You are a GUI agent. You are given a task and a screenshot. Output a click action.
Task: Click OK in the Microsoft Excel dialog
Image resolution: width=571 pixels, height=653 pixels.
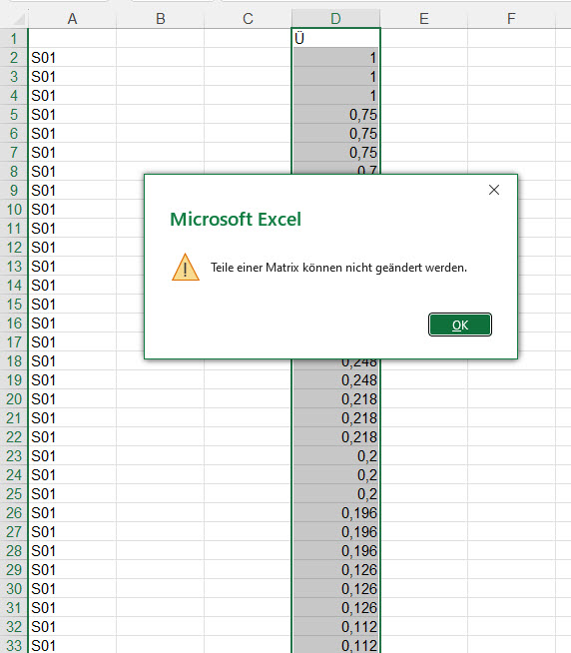coord(460,325)
